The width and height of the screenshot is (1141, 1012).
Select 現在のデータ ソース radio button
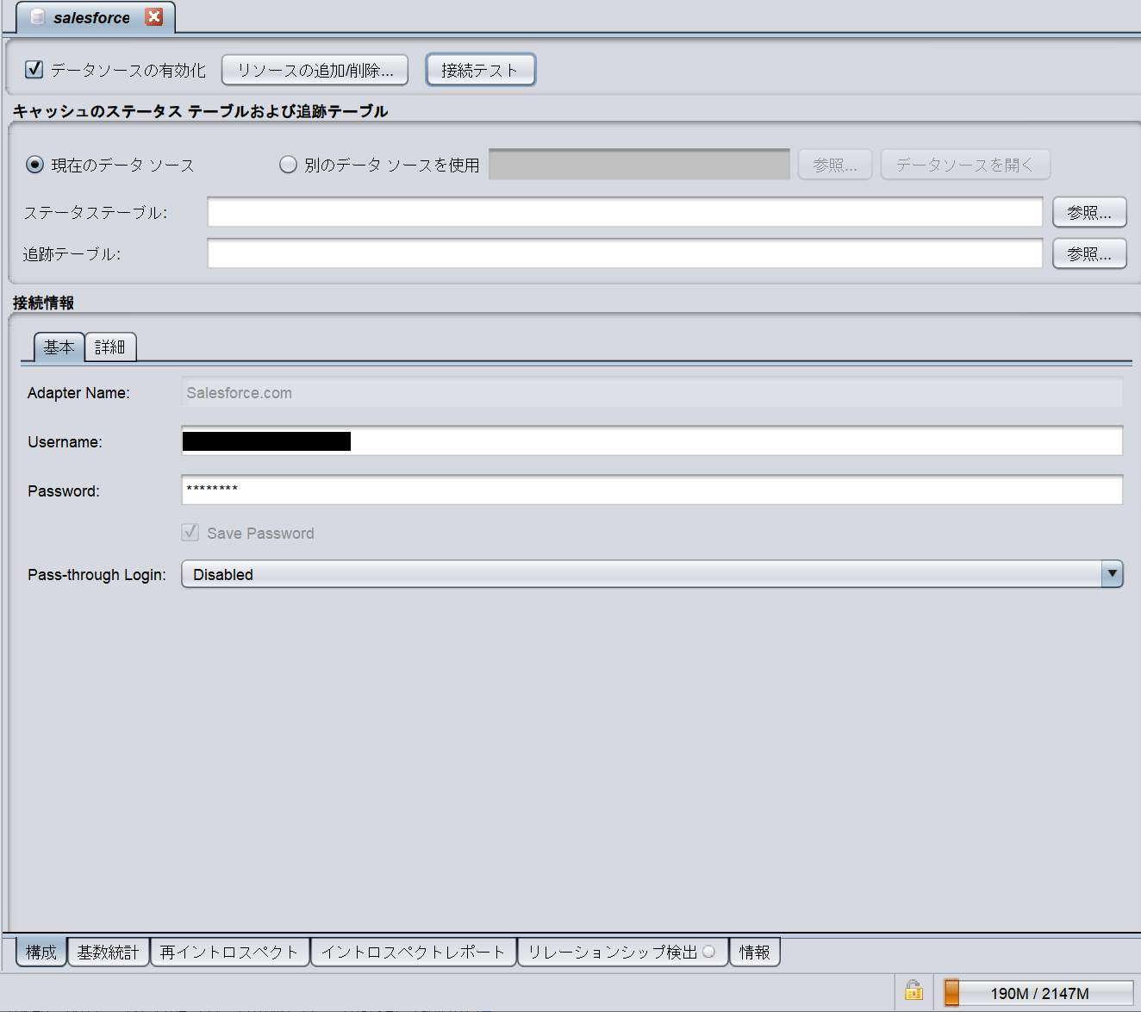[34, 165]
